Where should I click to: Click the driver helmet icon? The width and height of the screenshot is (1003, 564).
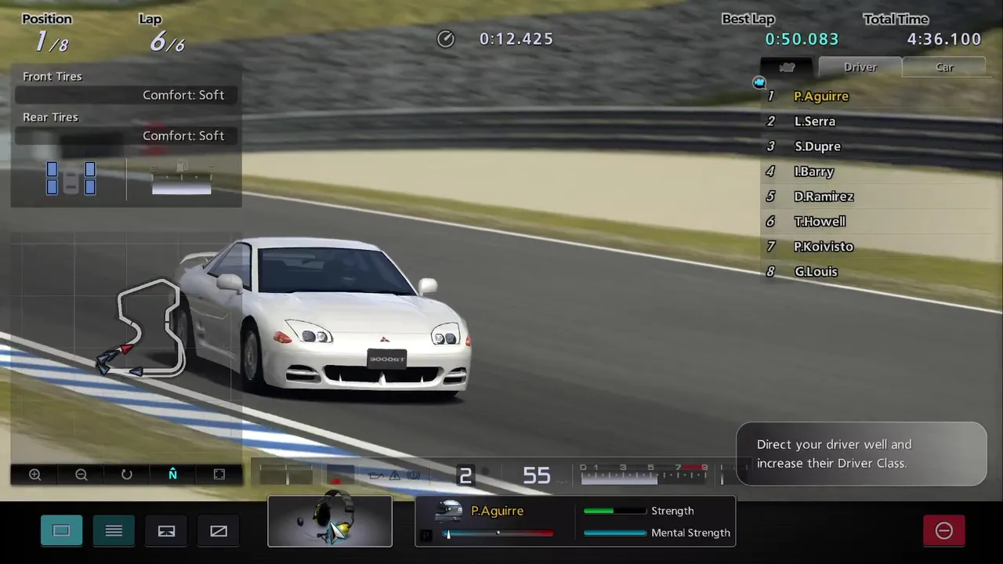[x=449, y=510]
